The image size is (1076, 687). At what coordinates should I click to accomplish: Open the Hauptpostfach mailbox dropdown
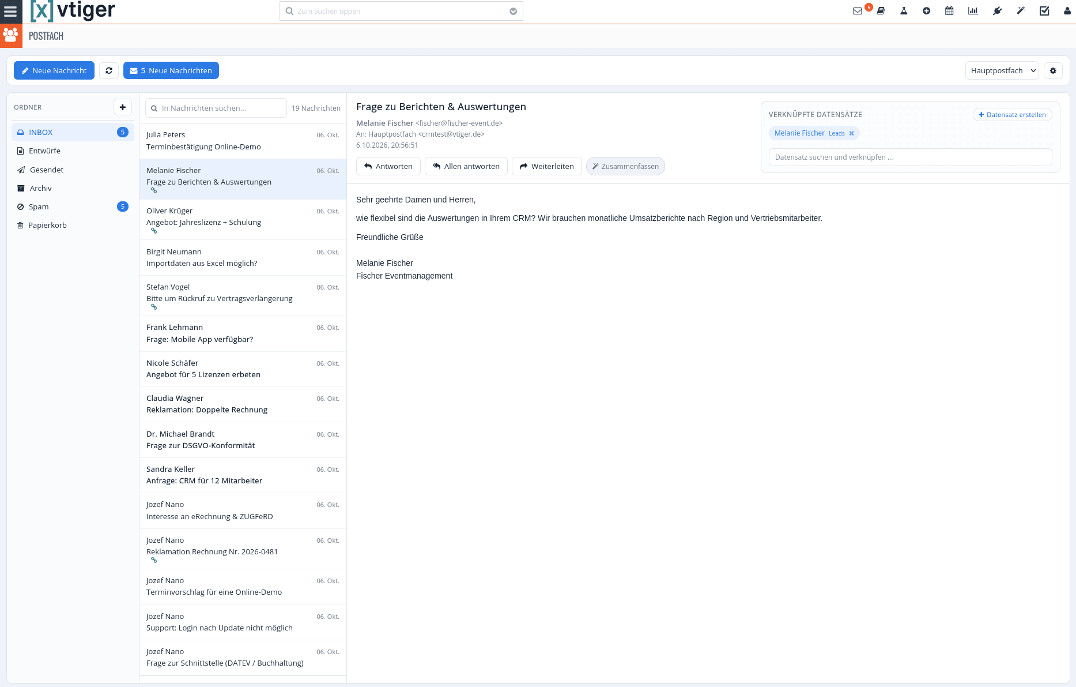(1002, 70)
